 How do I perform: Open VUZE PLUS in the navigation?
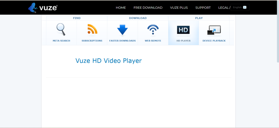tap(179, 8)
